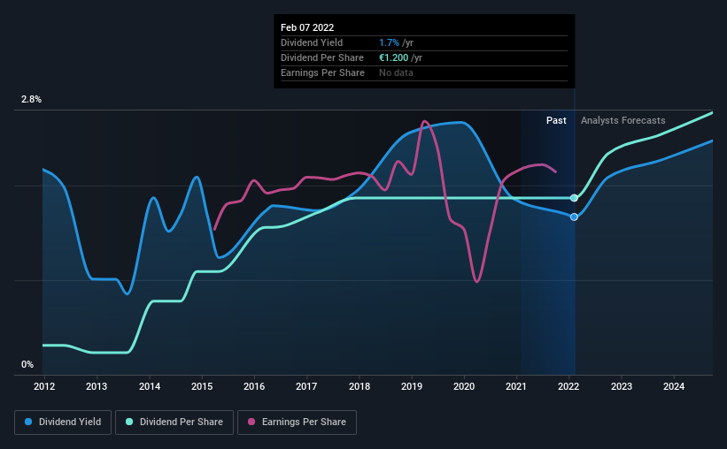Click the pink Earnings Per Share legend dot
The height and width of the screenshot is (449, 727).
[x=251, y=422]
